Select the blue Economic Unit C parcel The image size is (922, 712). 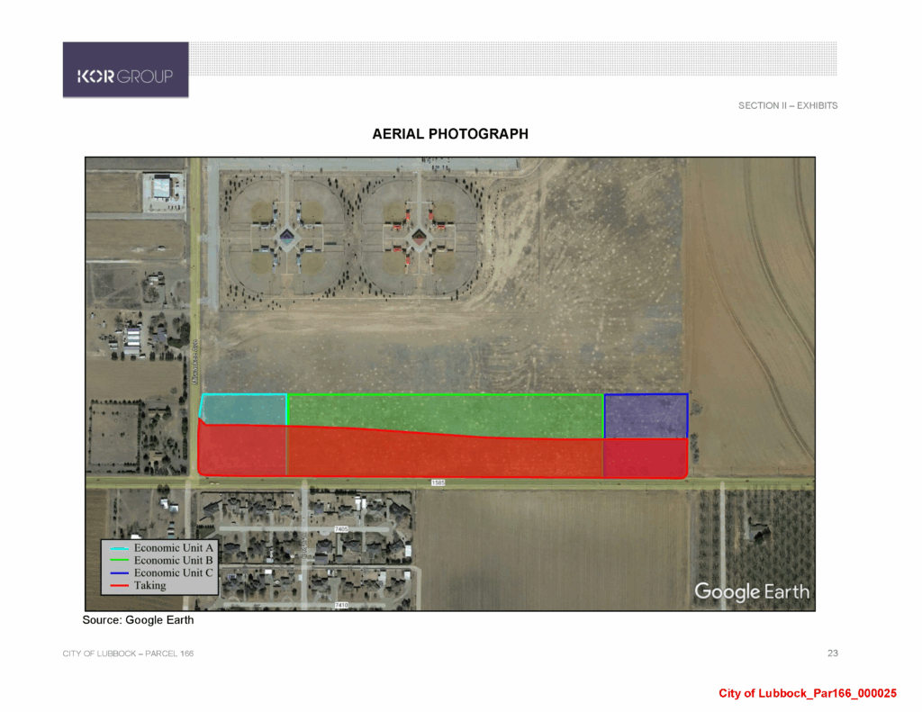[x=646, y=415]
